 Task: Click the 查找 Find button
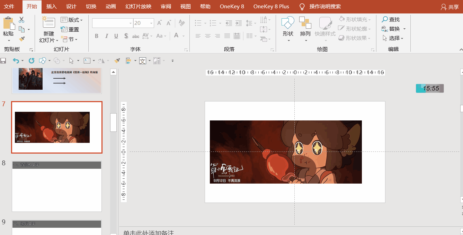pos(391,20)
